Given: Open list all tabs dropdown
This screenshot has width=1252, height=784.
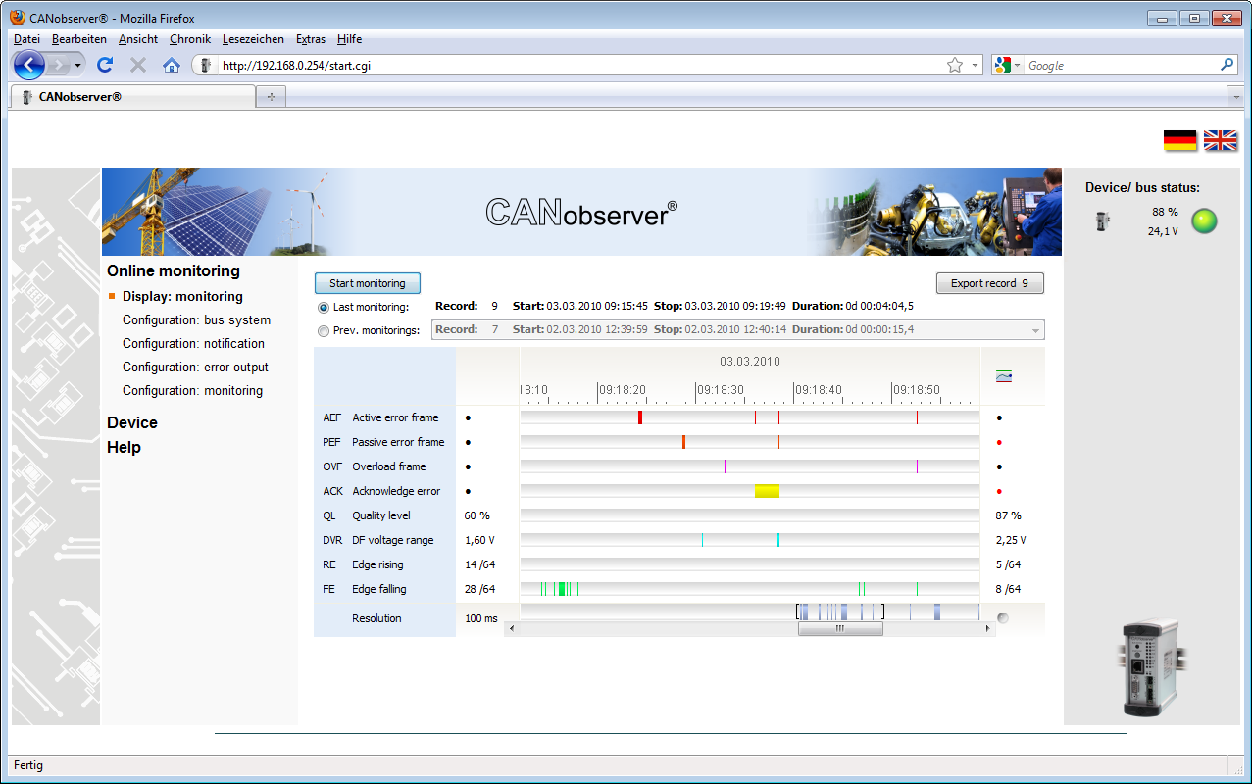Looking at the screenshot, I should coord(1236,97).
